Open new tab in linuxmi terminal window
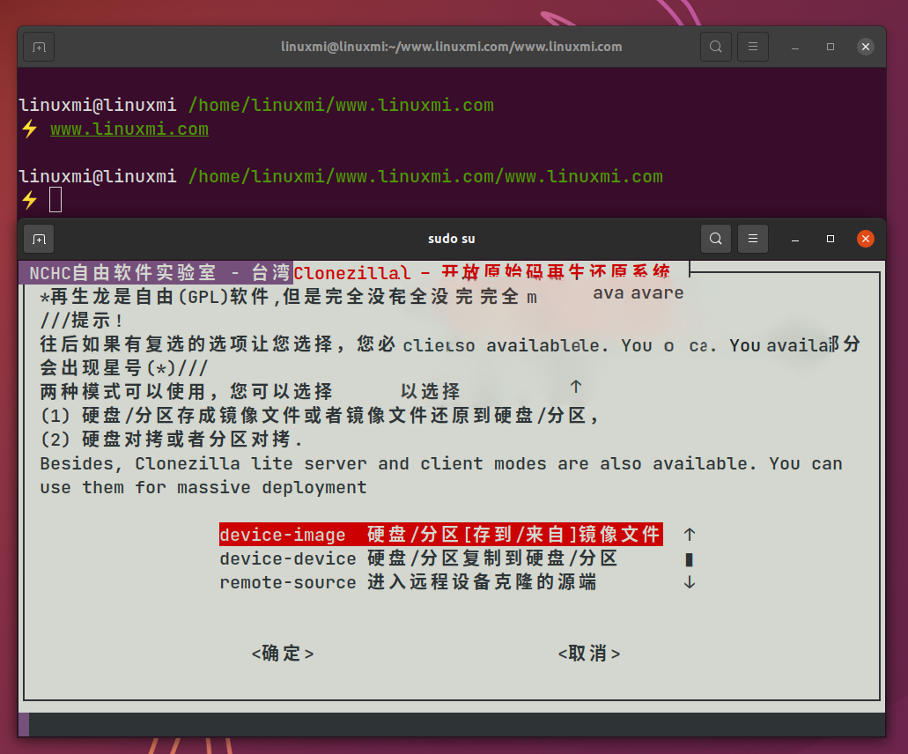 39,47
